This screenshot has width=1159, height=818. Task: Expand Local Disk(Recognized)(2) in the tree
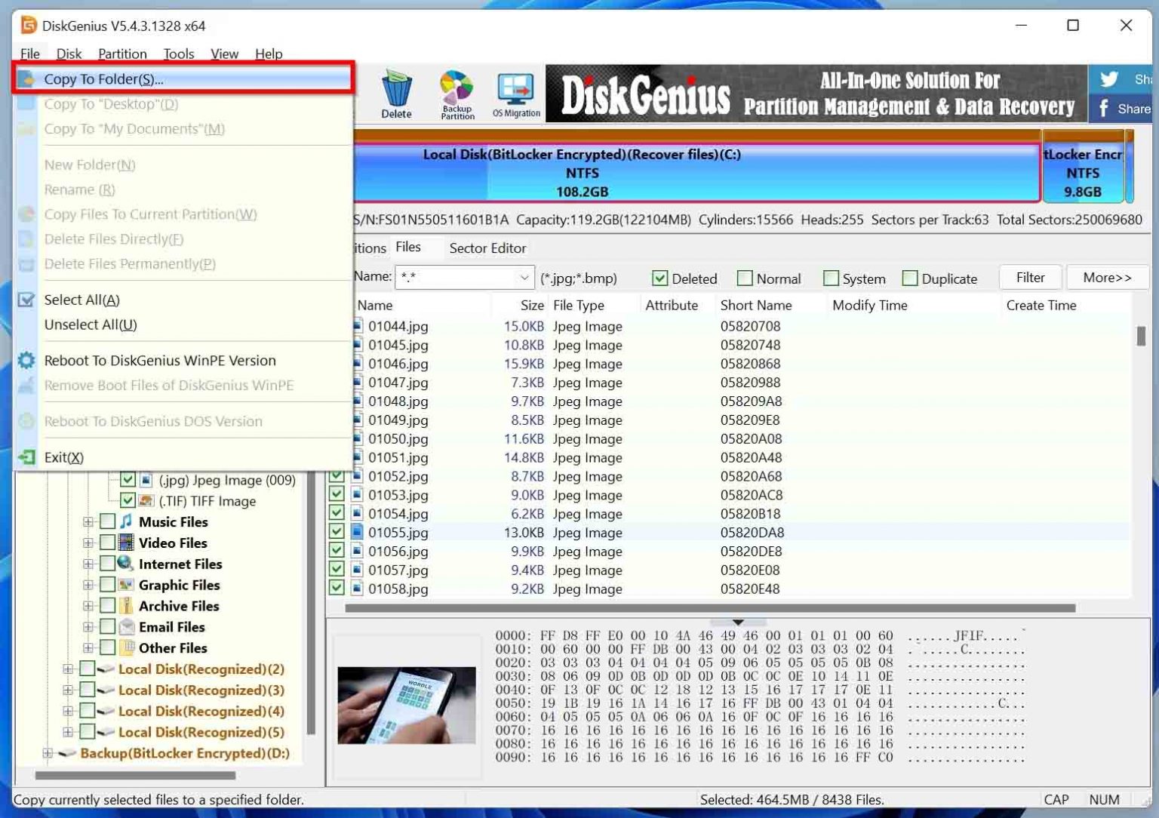(x=67, y=669)
